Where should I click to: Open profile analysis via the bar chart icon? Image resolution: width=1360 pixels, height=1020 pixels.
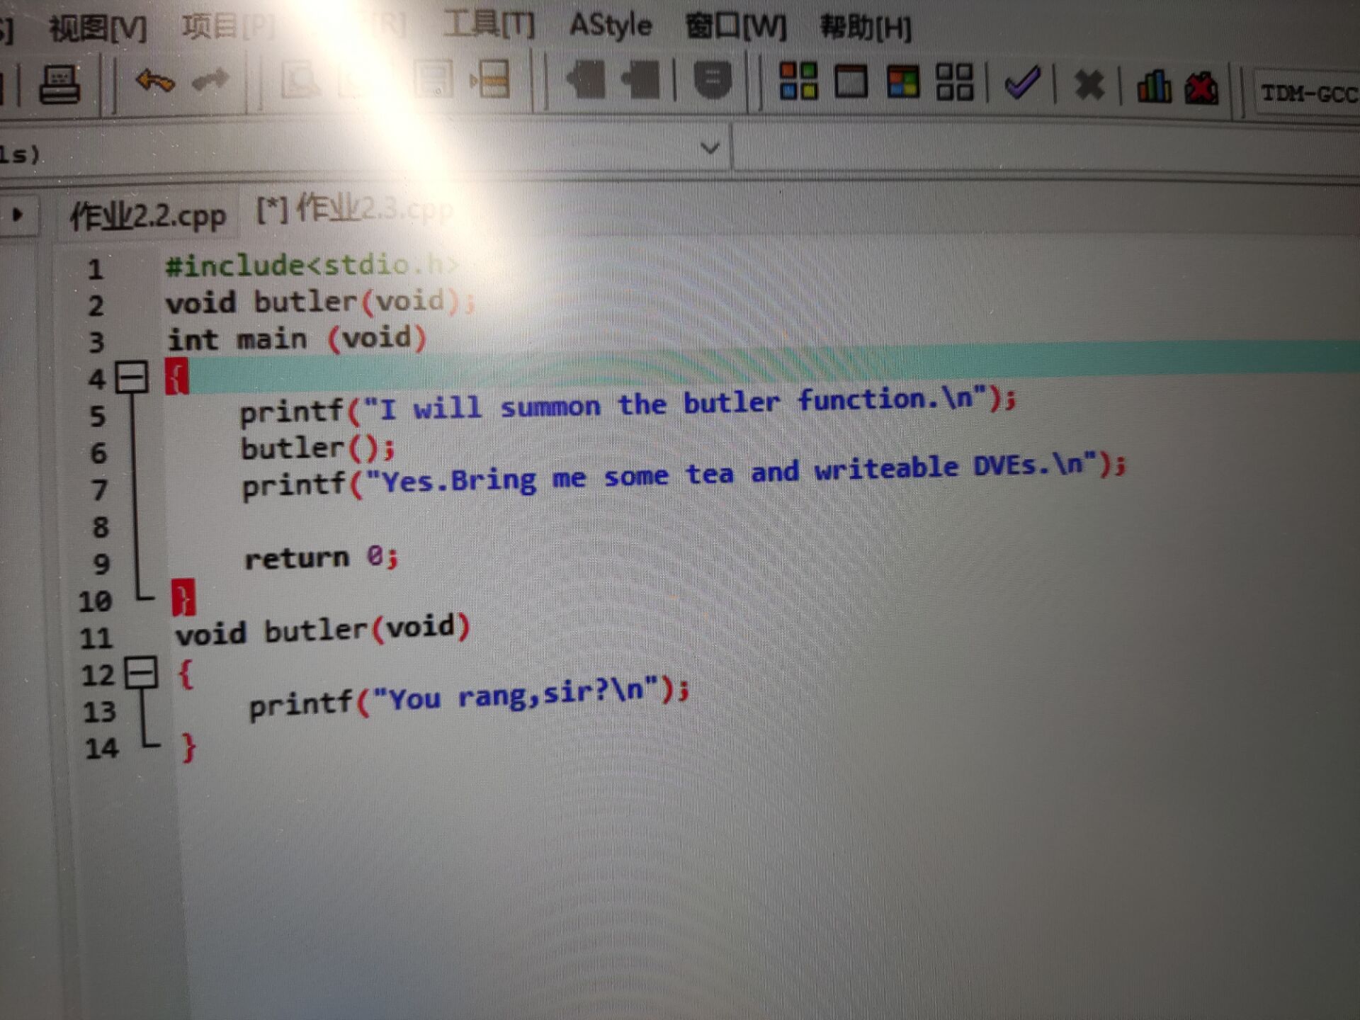(1153, 88)
